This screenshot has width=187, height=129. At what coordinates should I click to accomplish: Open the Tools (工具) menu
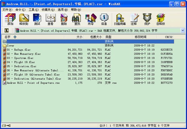click(x=34, y=10)
